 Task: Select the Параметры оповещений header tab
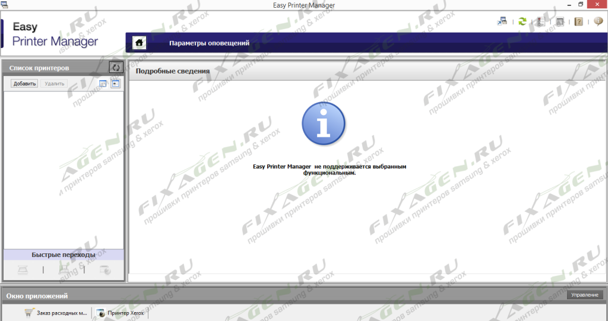coord(209,43)
